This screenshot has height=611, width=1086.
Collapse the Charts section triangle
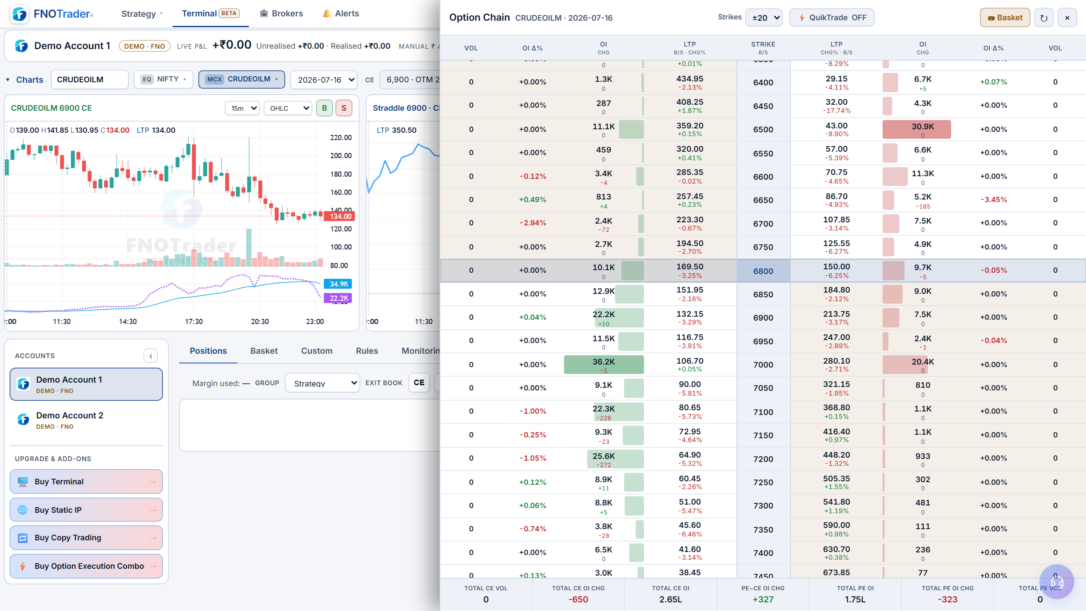coord(8,80)
